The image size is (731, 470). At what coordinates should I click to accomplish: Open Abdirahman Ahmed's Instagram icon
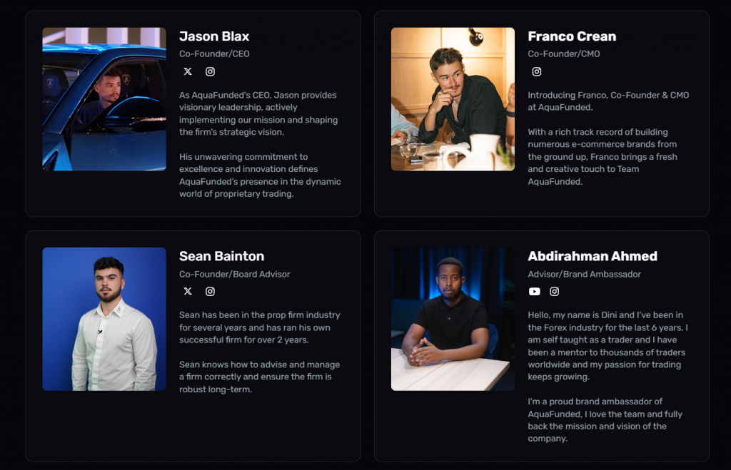pos(554,291)
